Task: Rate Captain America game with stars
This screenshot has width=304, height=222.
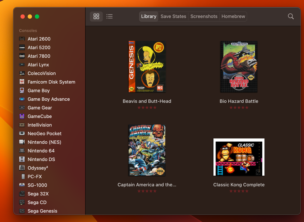Action: click(x=147, y=191)
